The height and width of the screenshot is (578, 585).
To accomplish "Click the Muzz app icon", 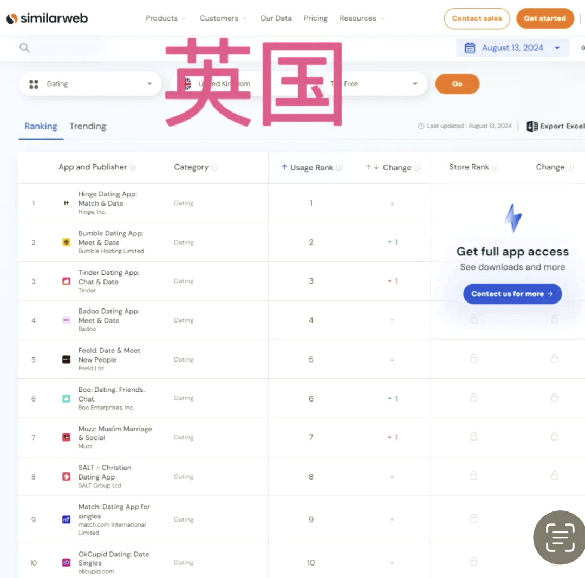I will (67, 437).
